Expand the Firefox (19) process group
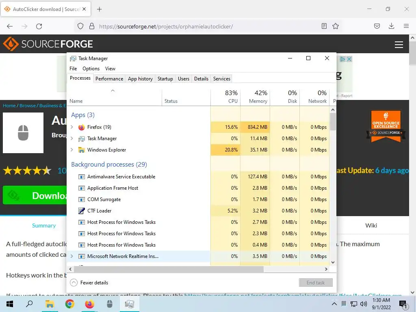Image resolution: width=416 pixels, height=312 pixels. (x=72, y=127)
